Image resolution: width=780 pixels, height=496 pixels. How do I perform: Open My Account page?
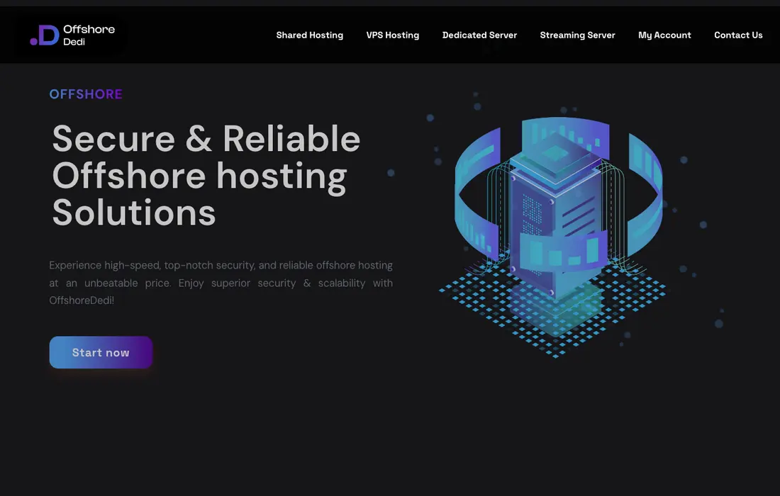[x=664, y=35]
